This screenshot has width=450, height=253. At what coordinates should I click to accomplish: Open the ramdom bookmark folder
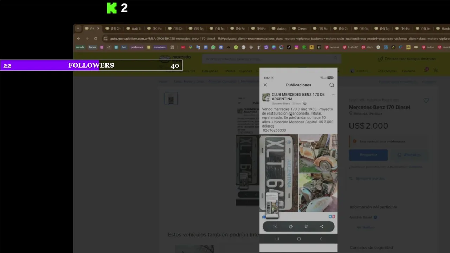click(x=160, y=47)
